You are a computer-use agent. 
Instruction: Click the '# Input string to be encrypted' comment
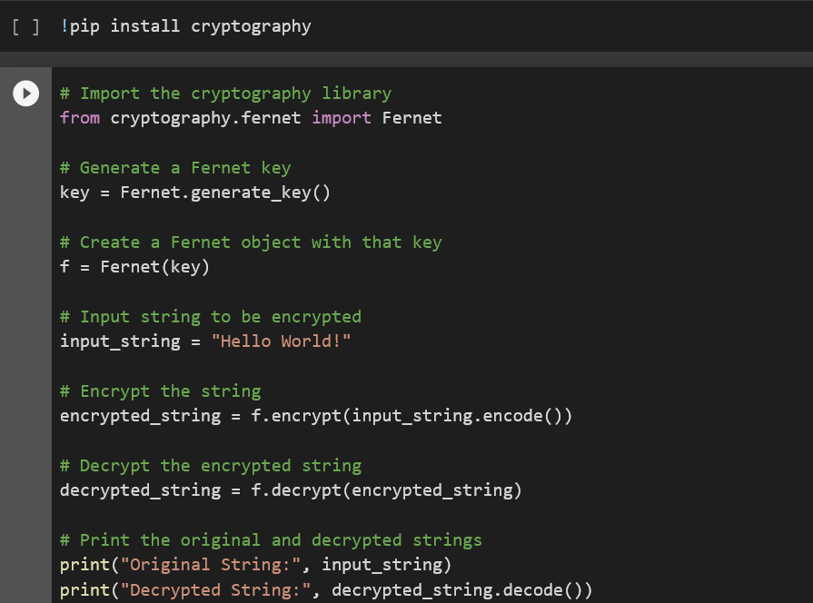pos(211,317)
